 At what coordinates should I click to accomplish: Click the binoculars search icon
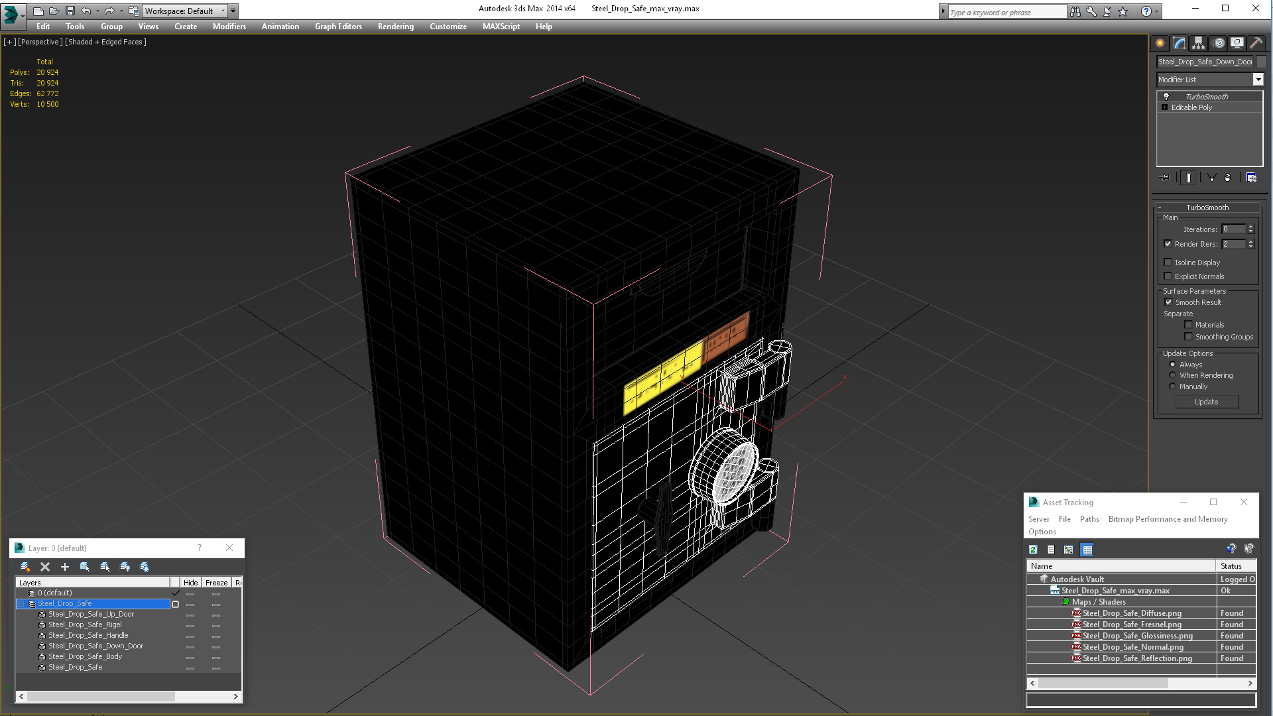(1075, 11)
